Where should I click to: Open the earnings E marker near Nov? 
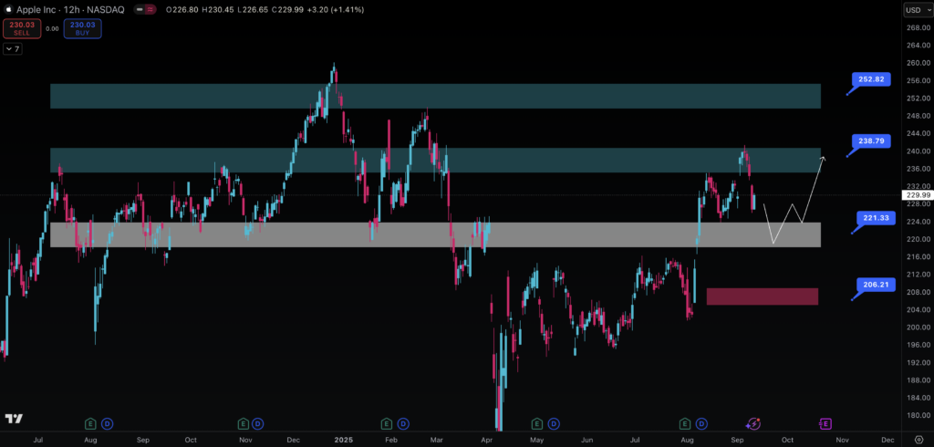243,424
